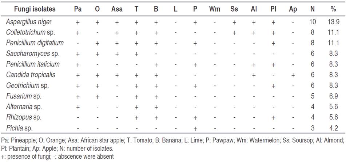Select the Pichia sp. row label

pos(19,128)
